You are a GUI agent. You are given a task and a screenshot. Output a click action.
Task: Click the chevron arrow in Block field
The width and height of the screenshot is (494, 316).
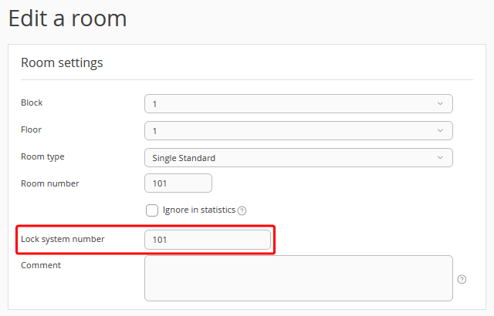(x=440, y=103)
